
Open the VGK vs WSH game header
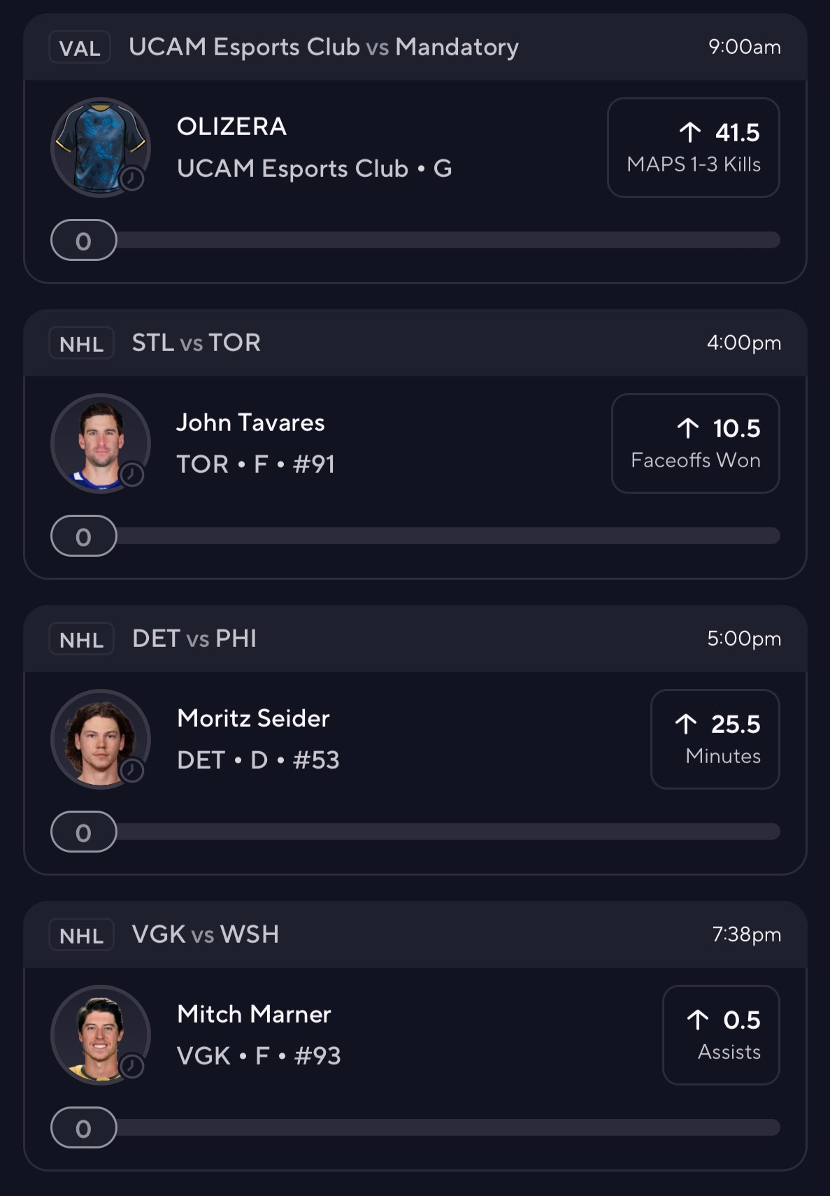pos(206,935)
